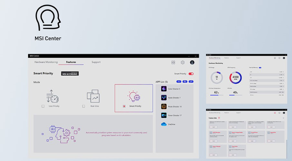This screenshot has height=161, width=292.
Task: Click Install button under True Color
Action: [x=233, y=155]
